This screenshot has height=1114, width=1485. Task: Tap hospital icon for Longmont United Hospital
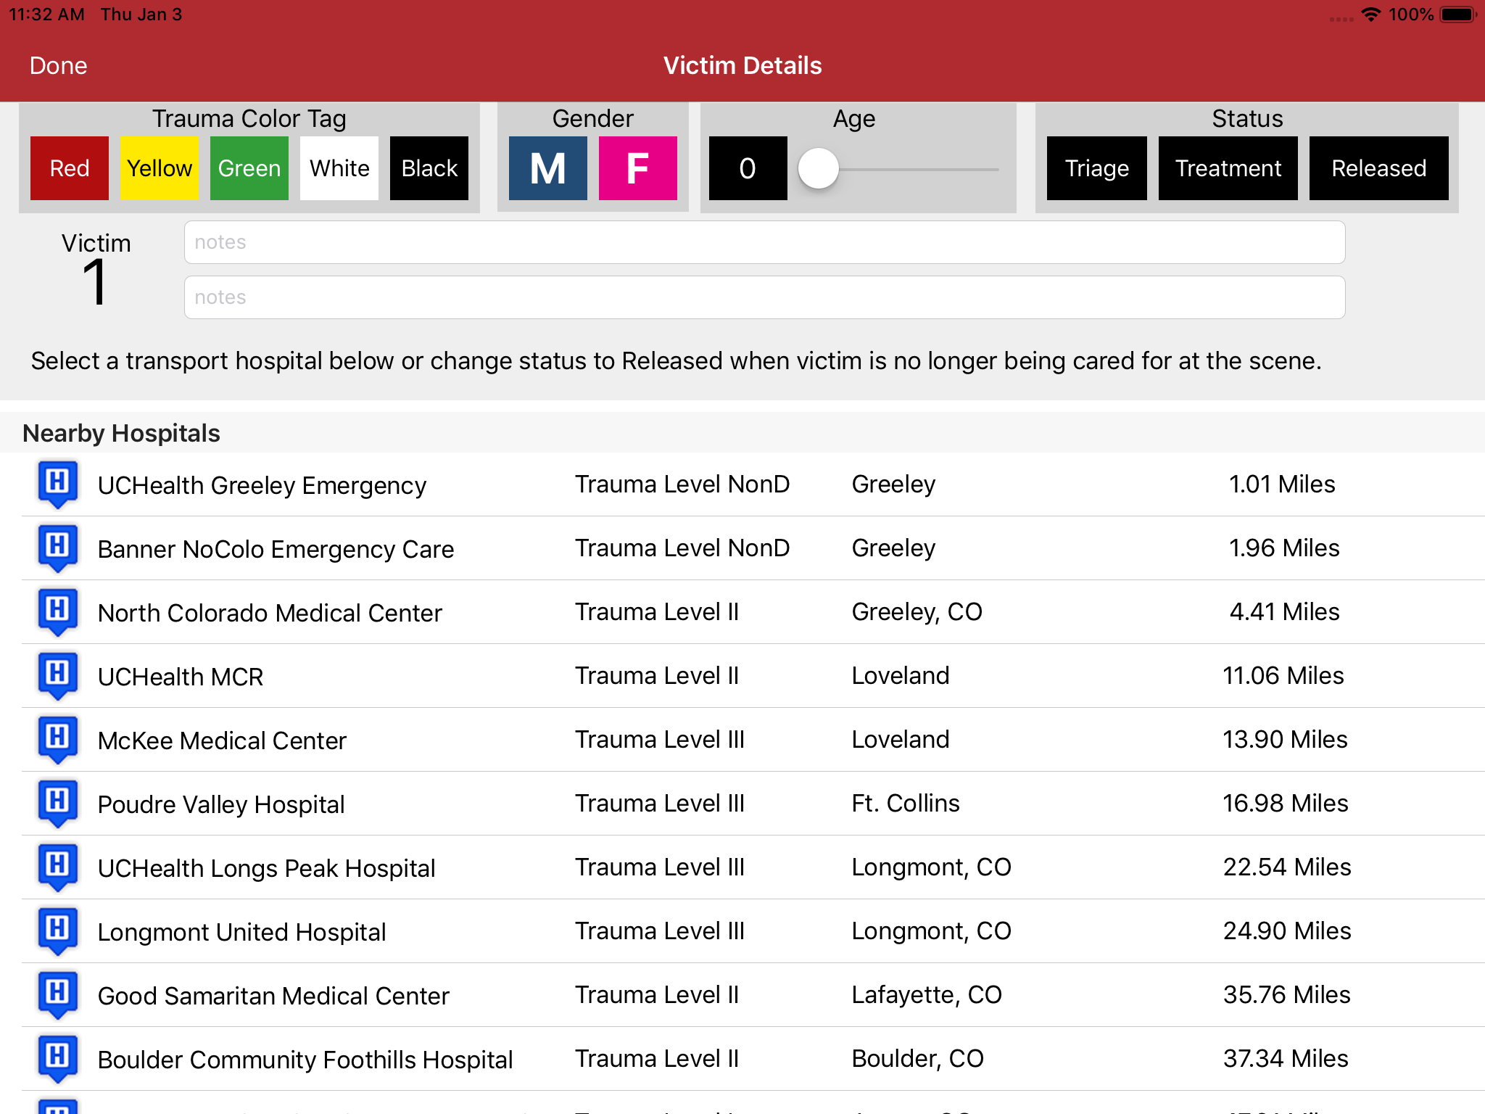[57, 931]
